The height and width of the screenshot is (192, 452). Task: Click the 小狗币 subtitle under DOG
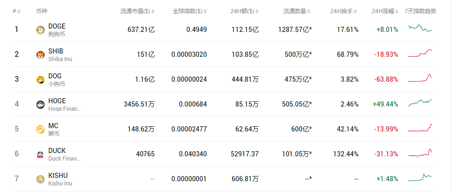[x=57, y=84]
